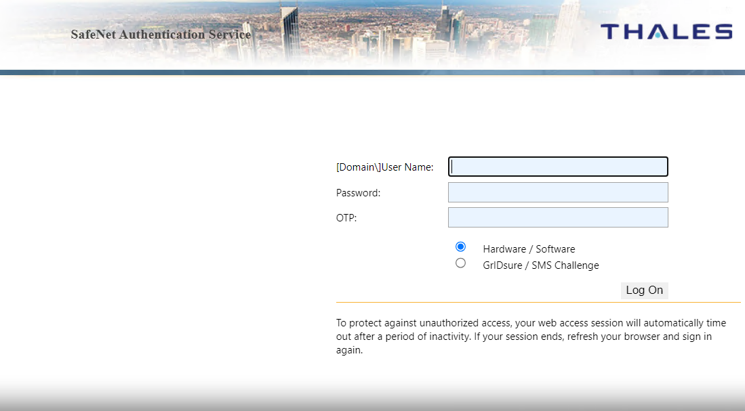Select the OTP entry field
The image size is (745, 411).
558,217
